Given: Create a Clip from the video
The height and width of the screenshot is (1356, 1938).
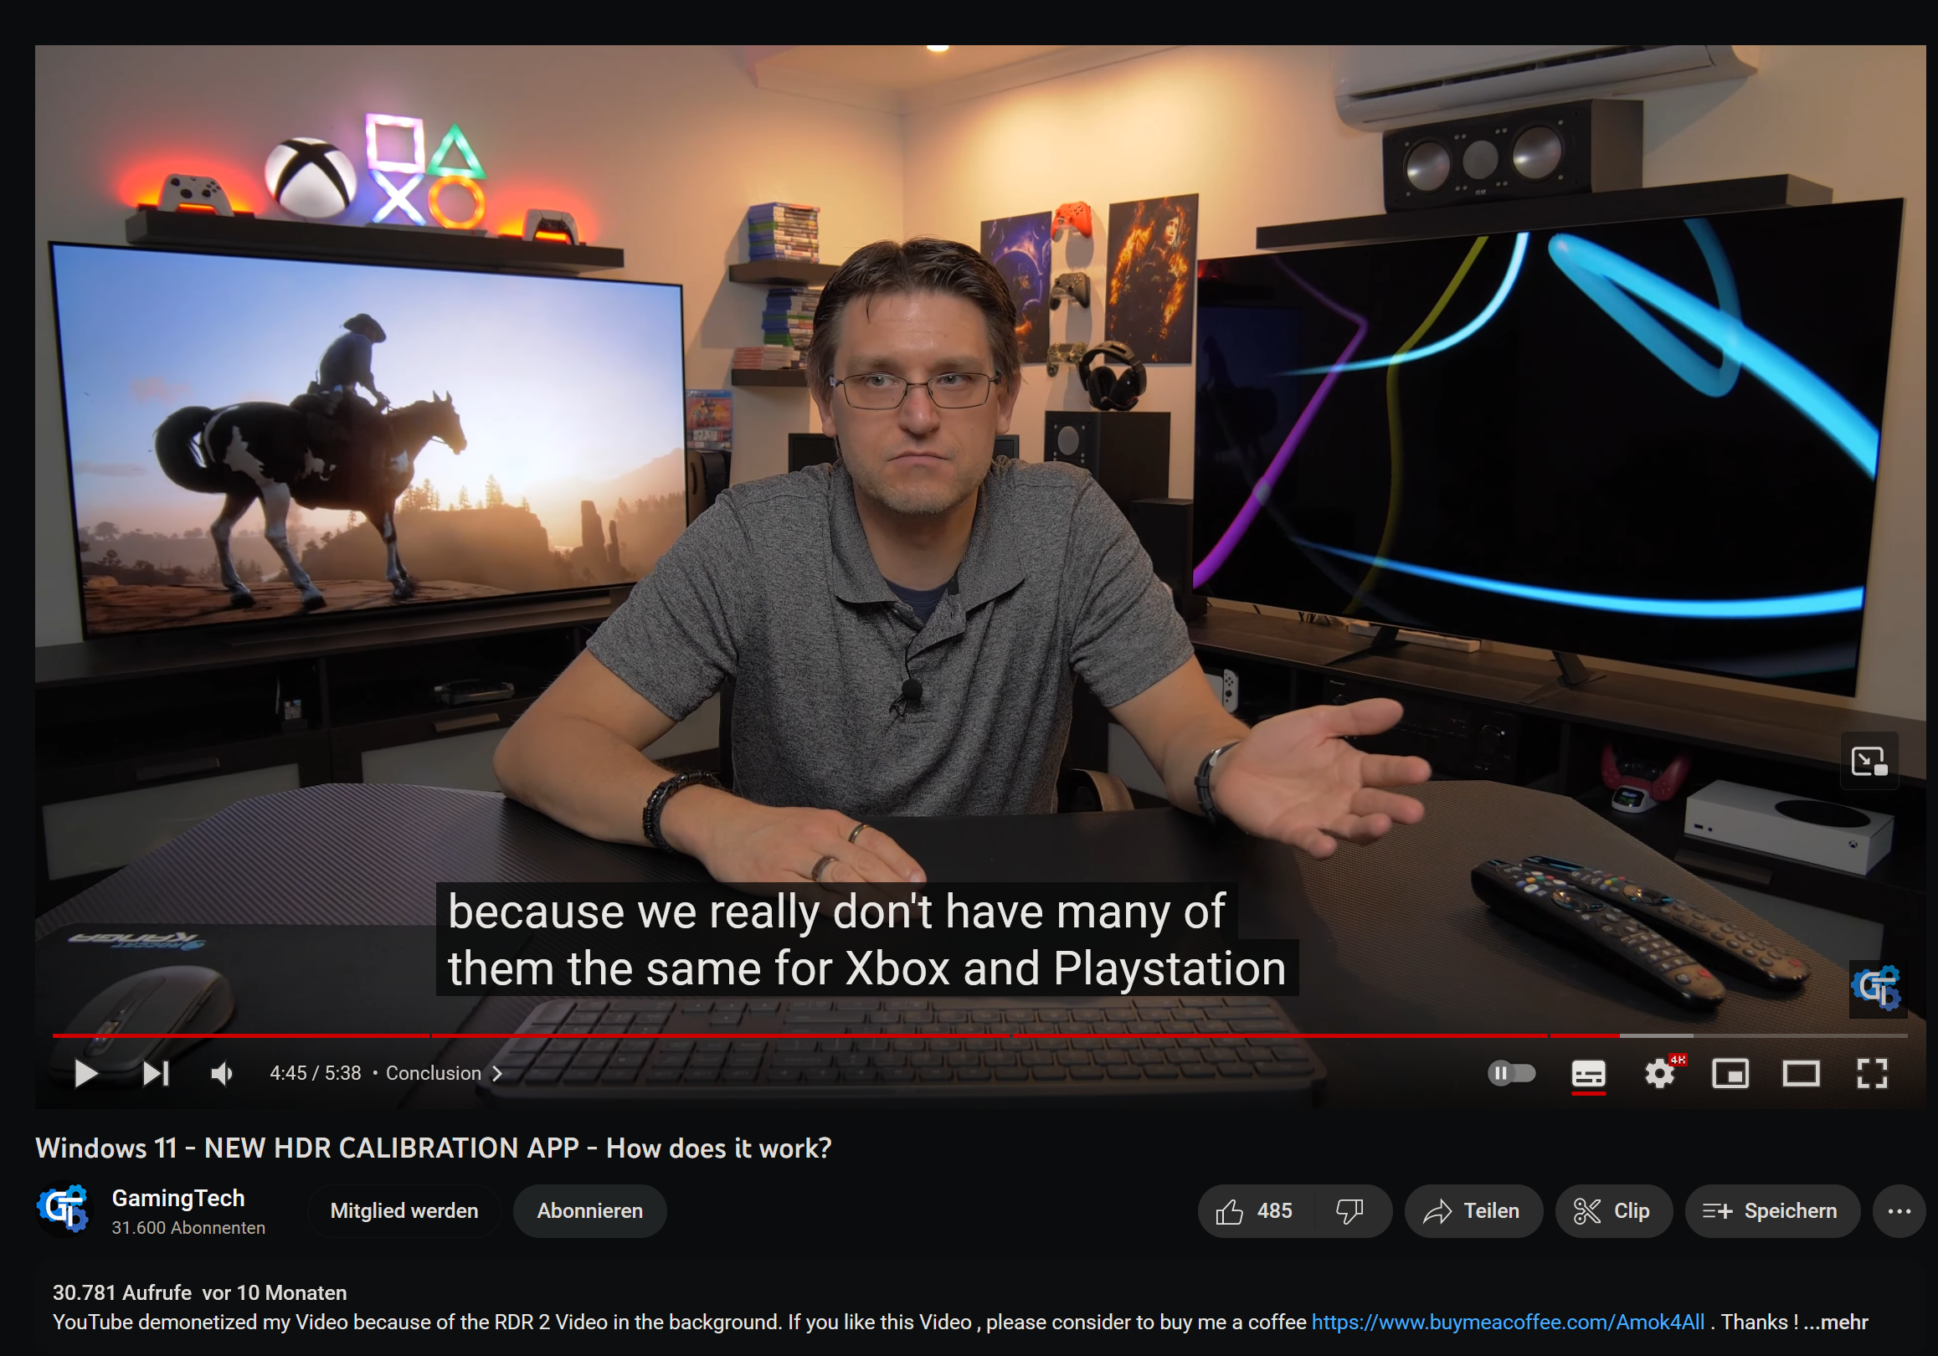Looking at the screenshot, I should click(1613, 1210).
